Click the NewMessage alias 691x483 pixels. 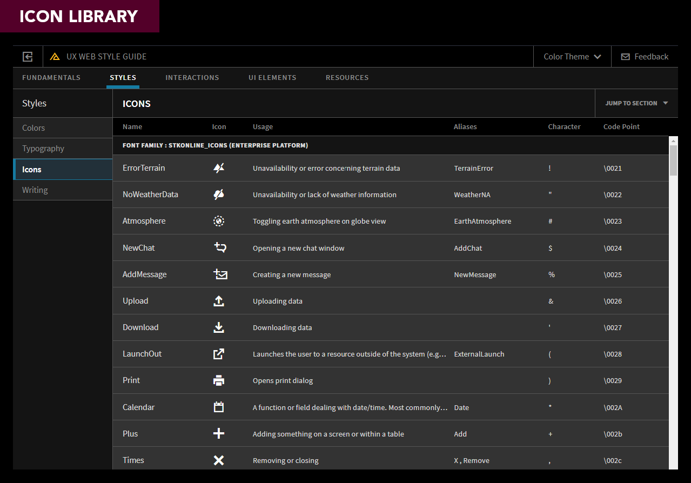(x=475, y=274)
